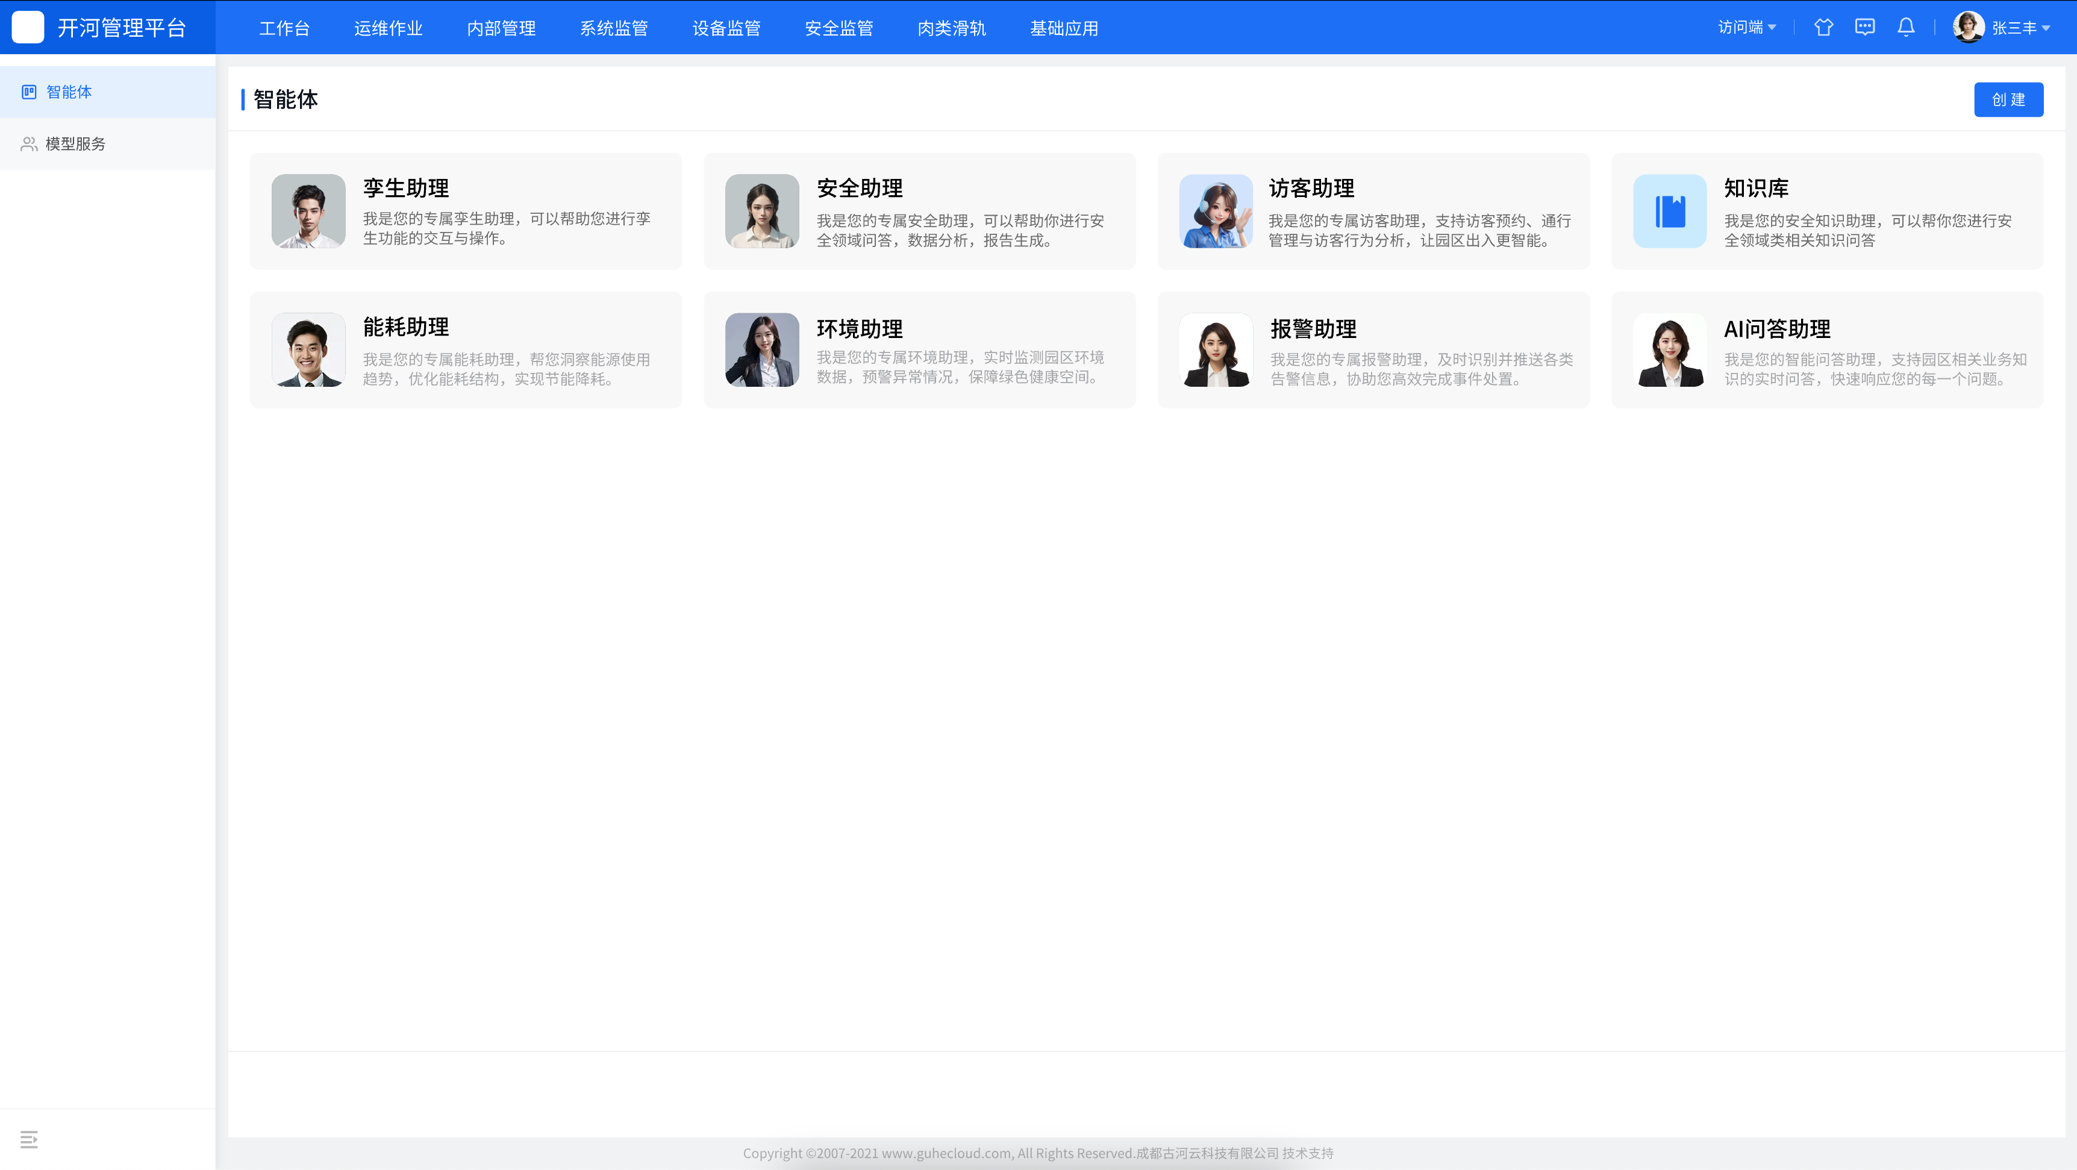Click the skin theme shirt icon
2077x1170 pixels.
[1823, 28]
